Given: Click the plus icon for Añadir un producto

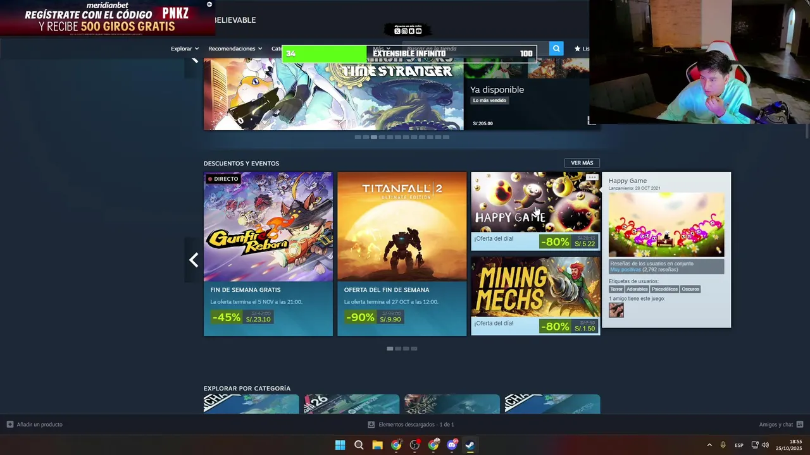Looking at the screenshot, I should click(9, 425).
